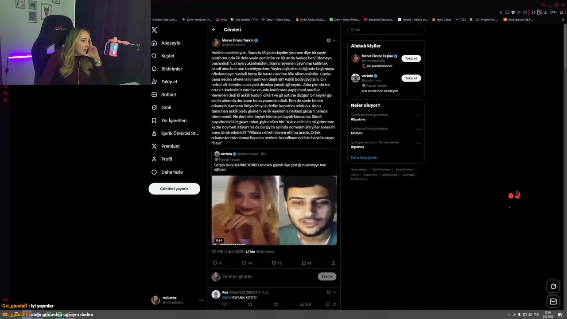Open the more options on Merve's post

coord(334,40)
